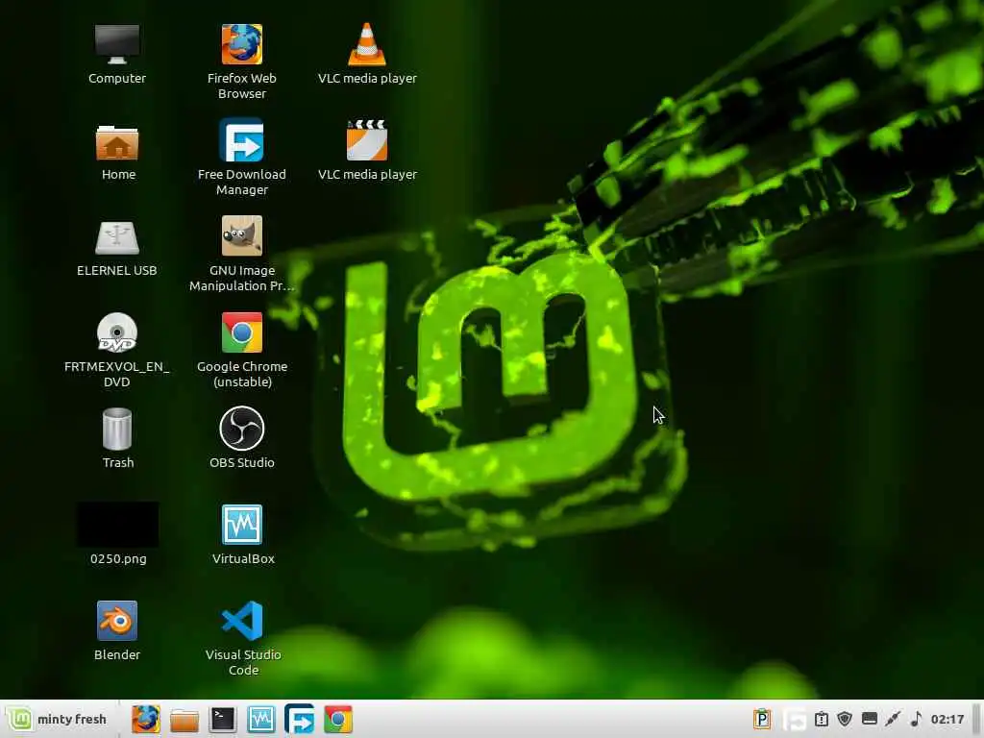
Task: Open the minty fresh start menu
Action: [x=57, y=719]
